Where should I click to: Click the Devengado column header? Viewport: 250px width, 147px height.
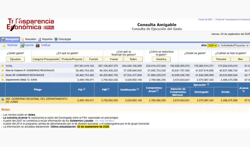tap(202, 92)
